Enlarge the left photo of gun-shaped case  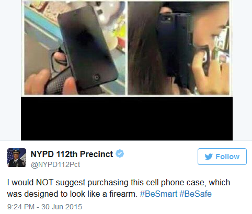(75, 48)
